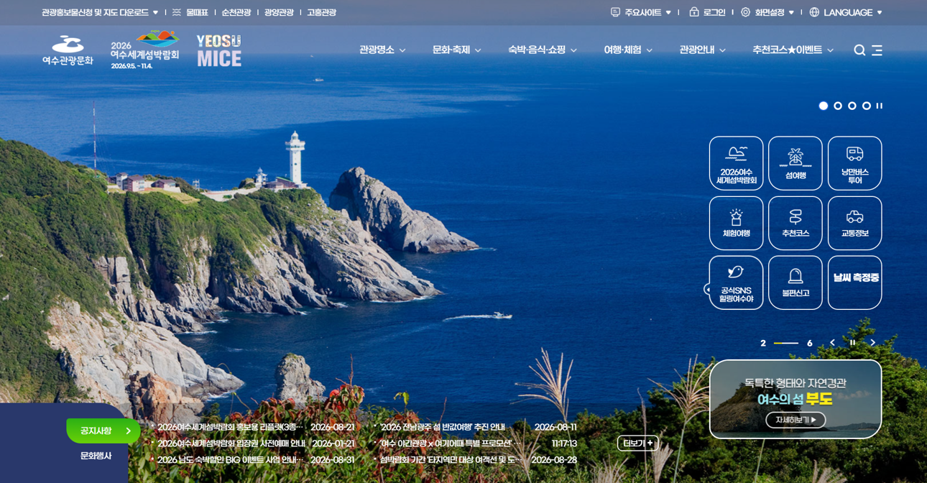This screenshot has width=927, height=483.
Task: Expand the 주요사이트 dropdown
Action: [641, 12]
